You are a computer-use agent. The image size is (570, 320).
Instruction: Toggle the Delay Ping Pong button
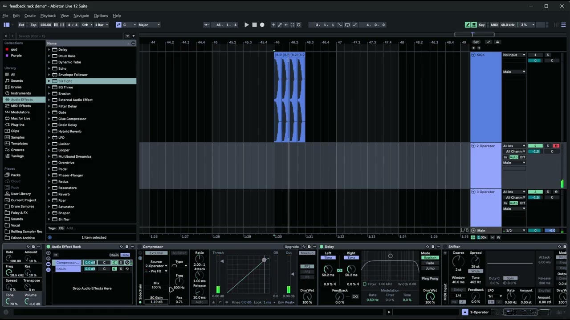[430, 279]
